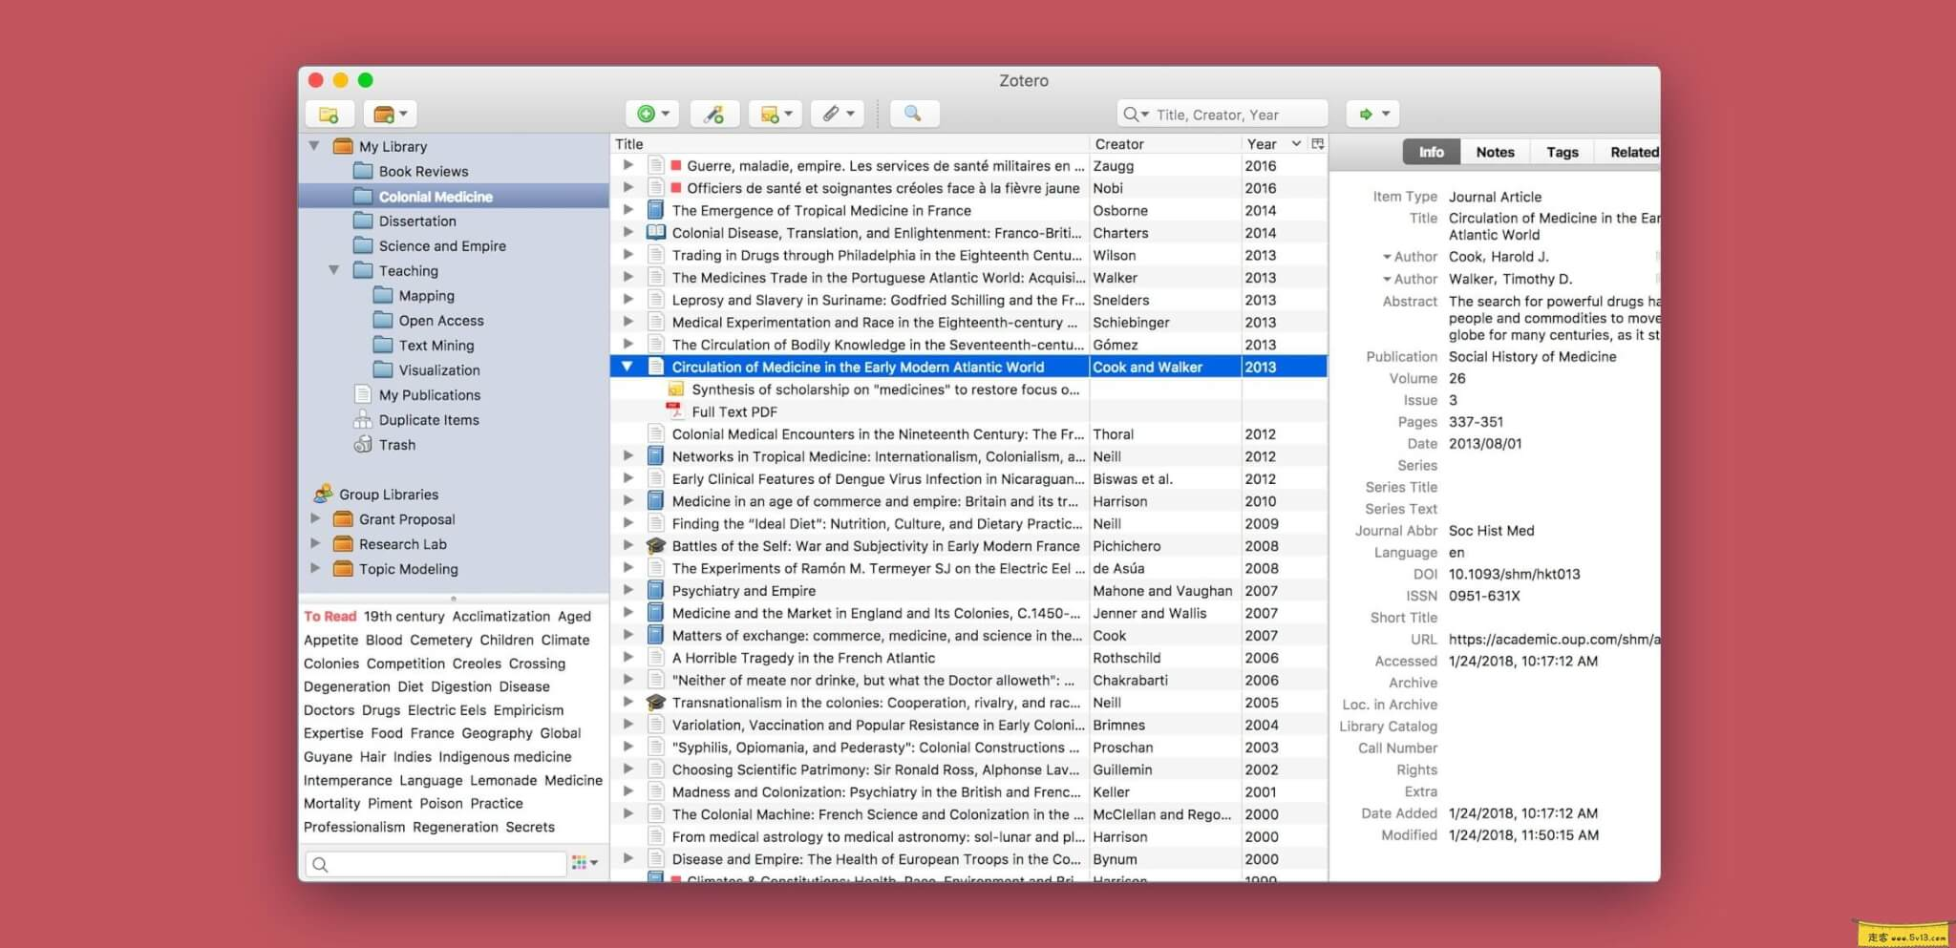
Task: Collapse attachments under Circulation of Medicine item
Action: pyautogui.click(x=627, y=366)
